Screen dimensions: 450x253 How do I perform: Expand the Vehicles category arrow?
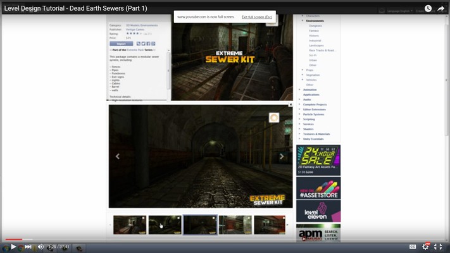pos(303,80)
